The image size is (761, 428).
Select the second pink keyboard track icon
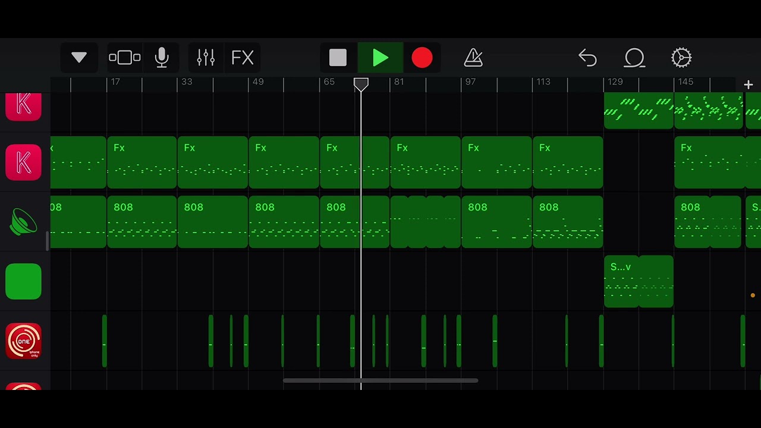point(23,162)
